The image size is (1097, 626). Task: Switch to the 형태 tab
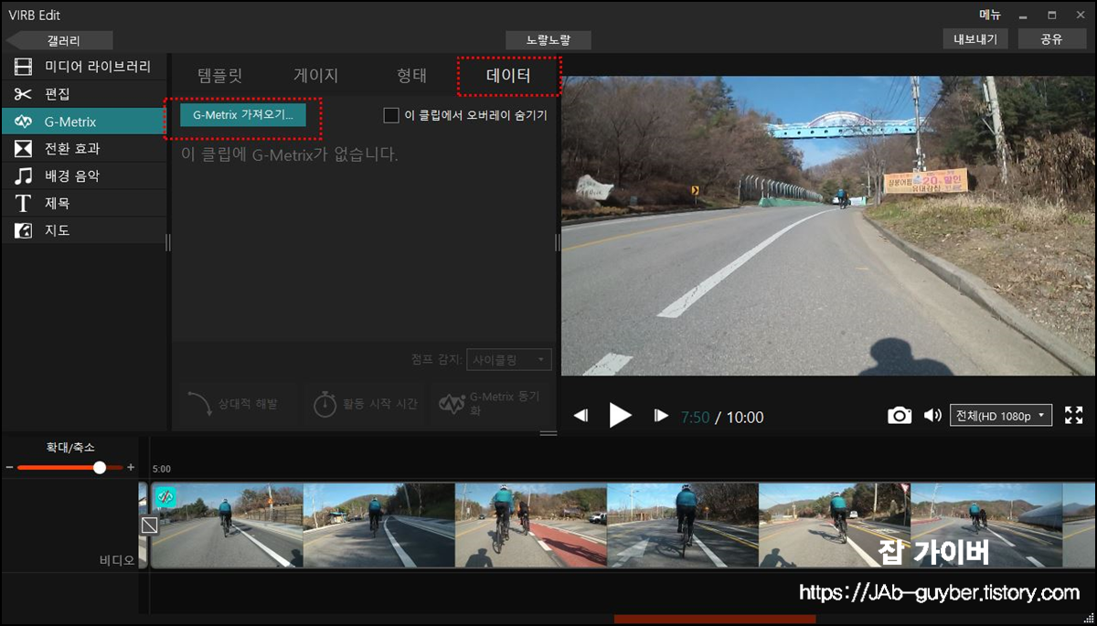[411, 76]
